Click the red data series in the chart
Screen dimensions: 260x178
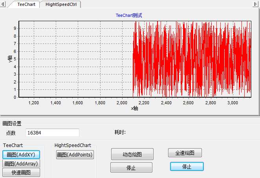click(x=191, y=60)
